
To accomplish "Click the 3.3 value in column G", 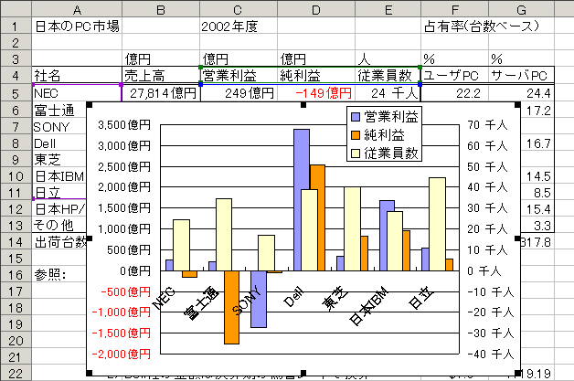I will coord(537,226).
